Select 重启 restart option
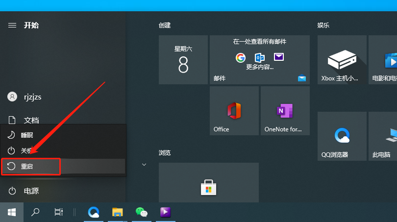This screenshot has width=397, height=222. click(x=63, y=166)
